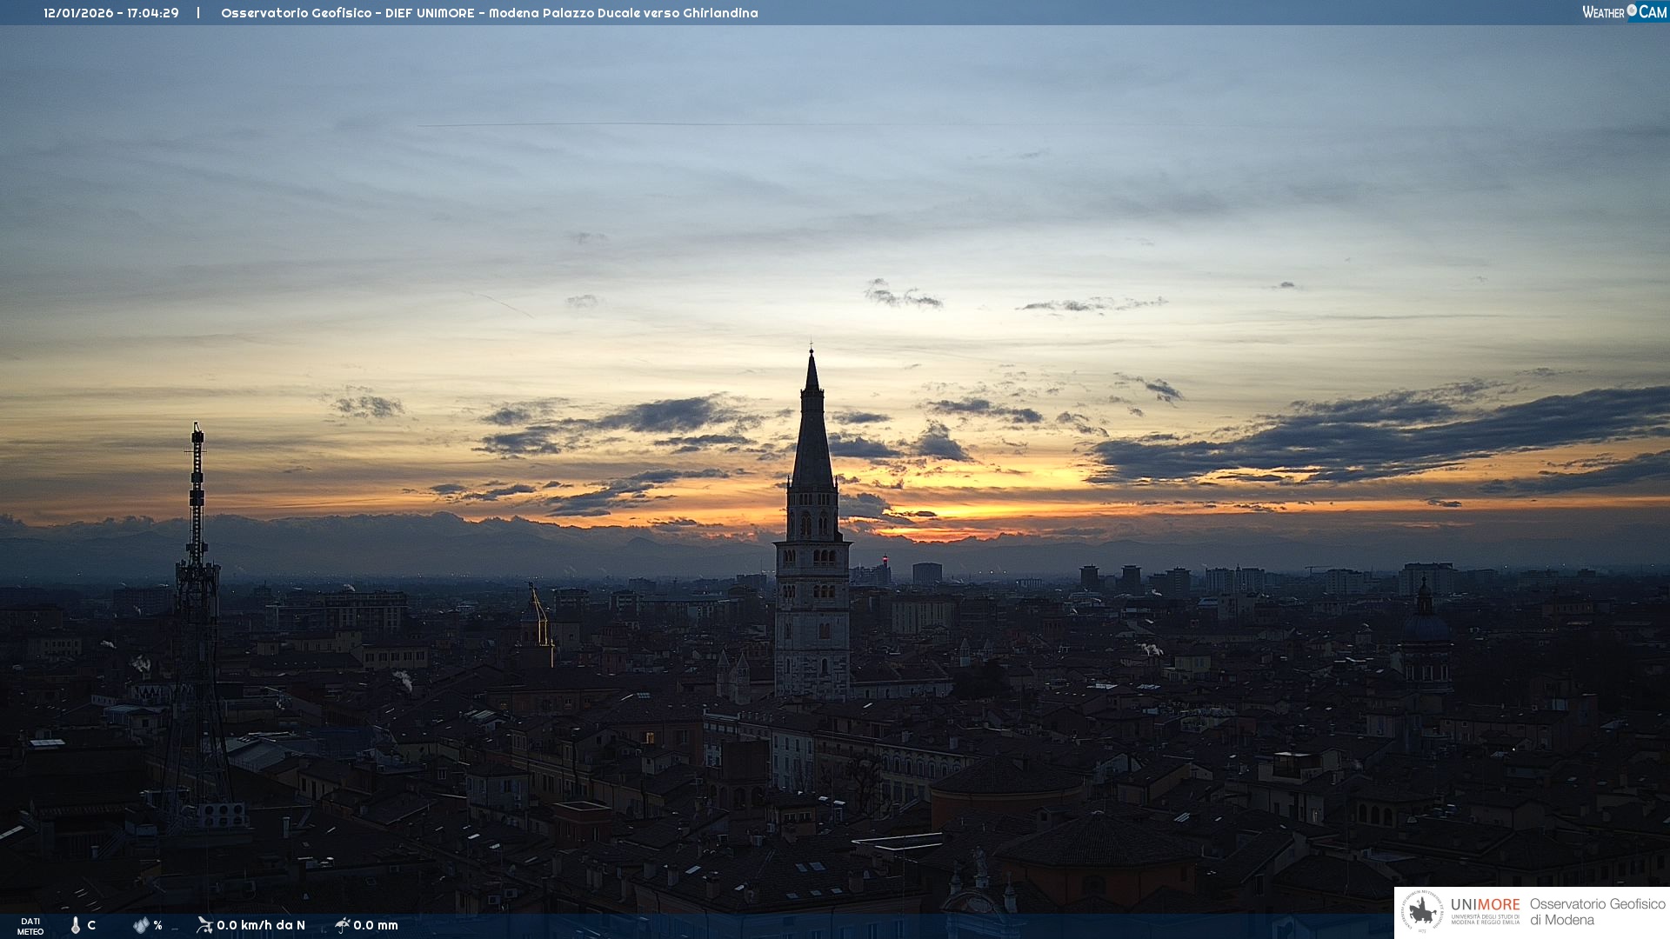Click the 17:04:29 time stamp
Viewport: 1670px width, 939px height.
pyautogui.click(x=153, y=13)
